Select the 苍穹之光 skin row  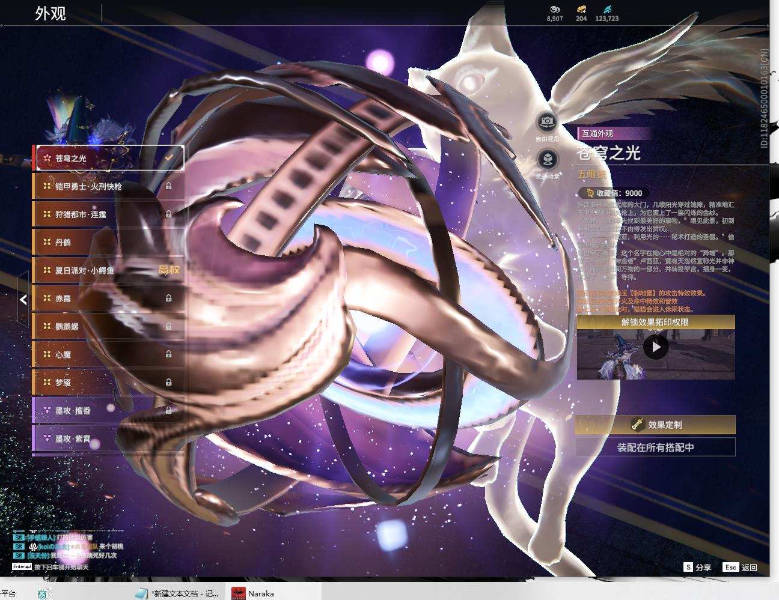tap(109, 159)
